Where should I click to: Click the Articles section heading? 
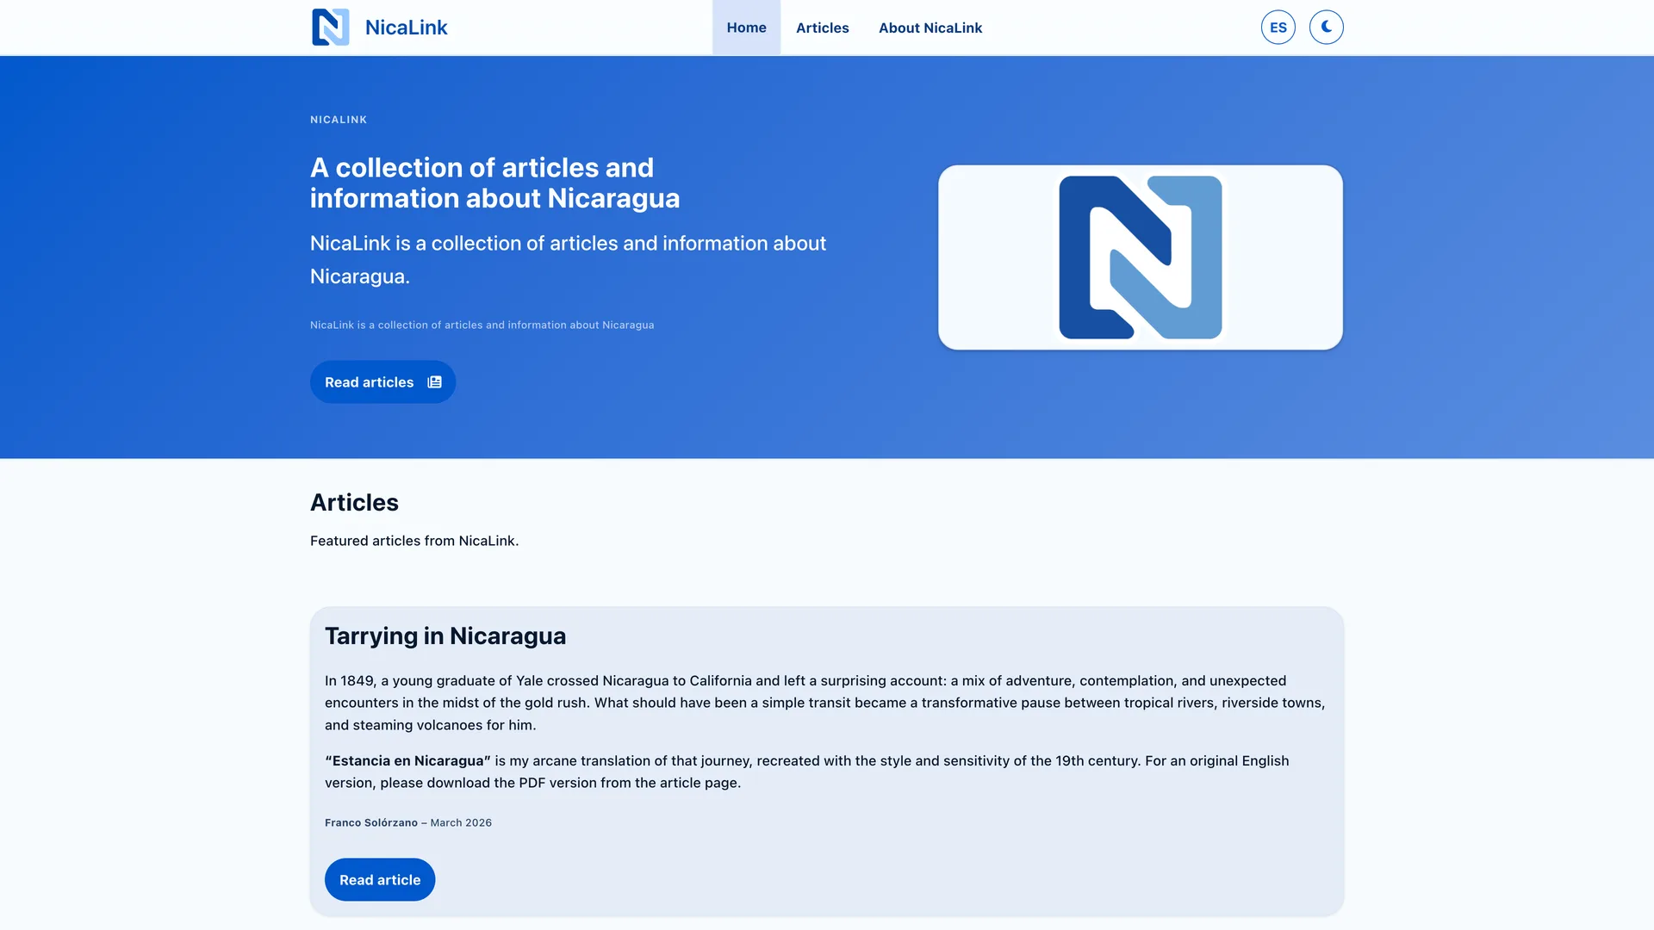pyautogui.click(x=354, y=503)
